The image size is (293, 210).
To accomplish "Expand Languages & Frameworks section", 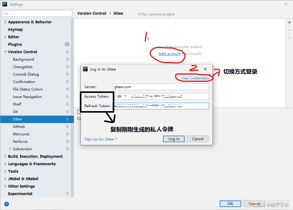I will coord(5,164).
